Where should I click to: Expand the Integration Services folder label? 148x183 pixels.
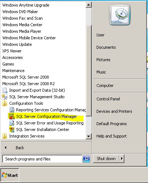pos(27,136)
